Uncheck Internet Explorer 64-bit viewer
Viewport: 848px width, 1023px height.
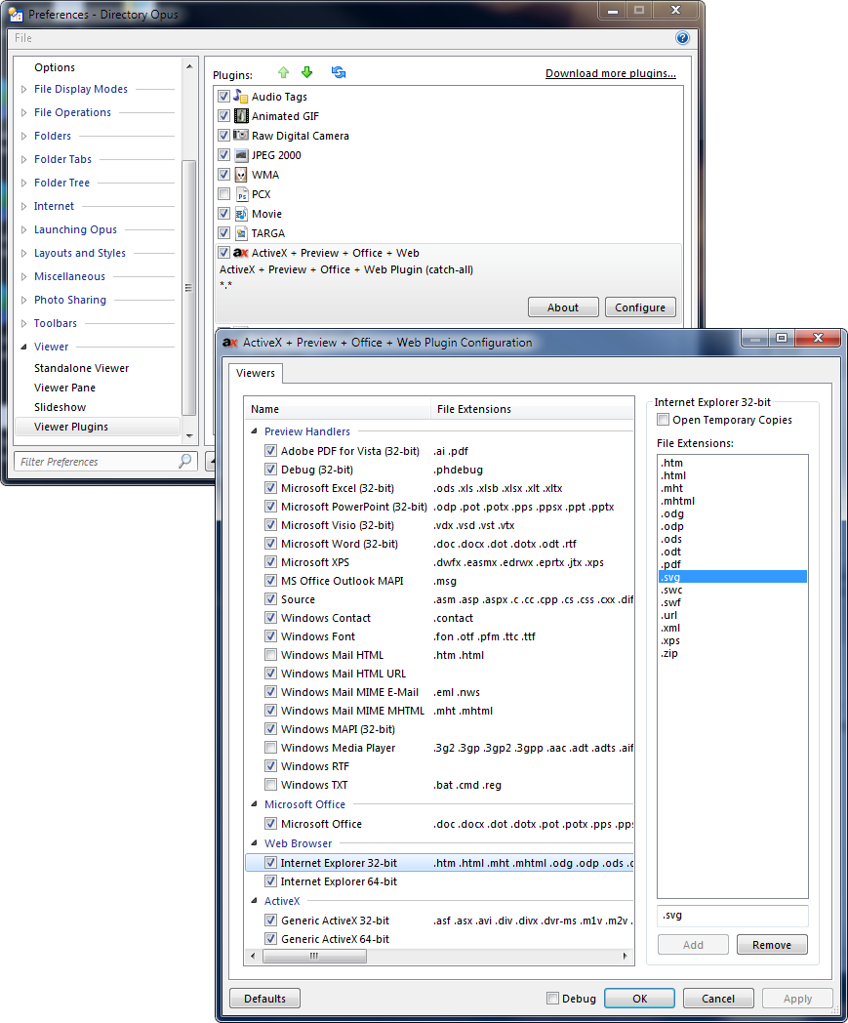coord(270,881)
